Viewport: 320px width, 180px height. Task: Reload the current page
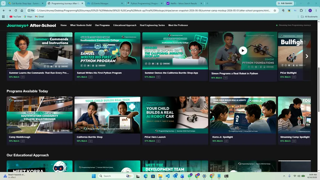16,10
